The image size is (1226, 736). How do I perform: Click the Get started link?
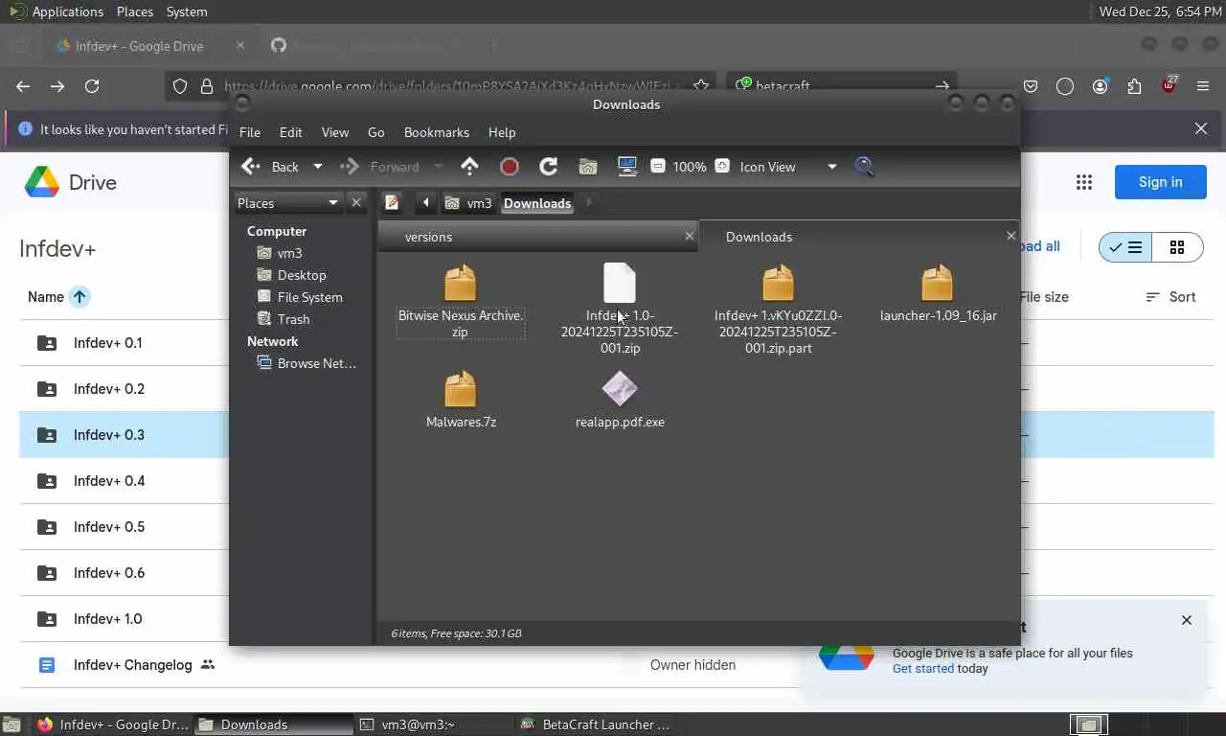tap(923, 669)
